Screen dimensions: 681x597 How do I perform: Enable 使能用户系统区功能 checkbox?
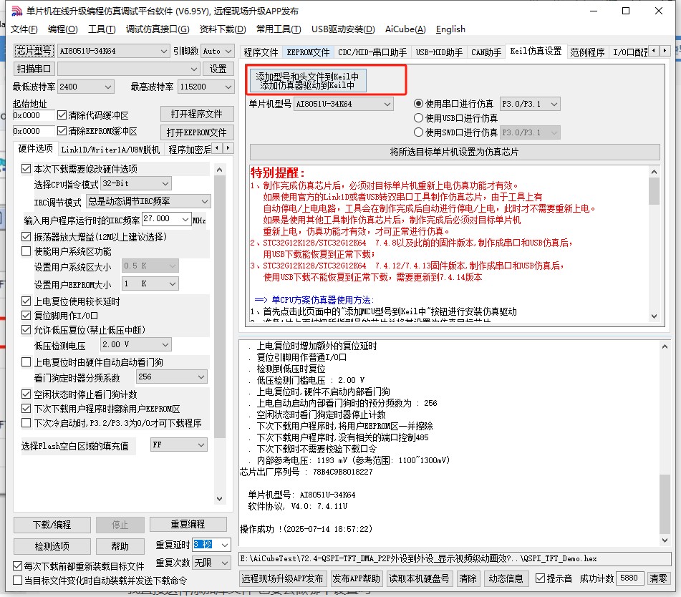[x=26, y=251]
